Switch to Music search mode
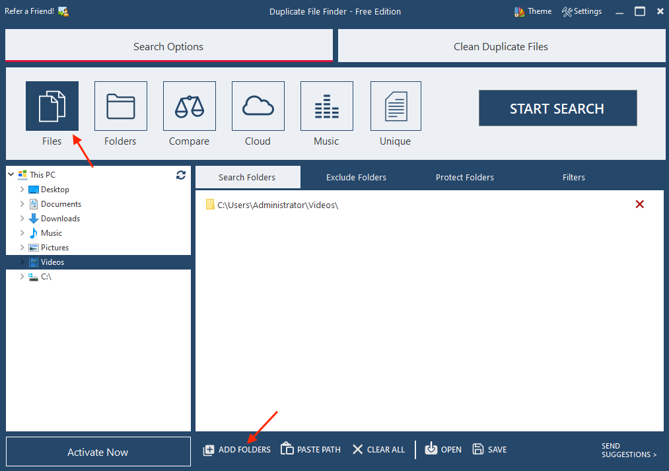Image resolution: width=669 pixels, height=471 pixels. tap(327, 106)
